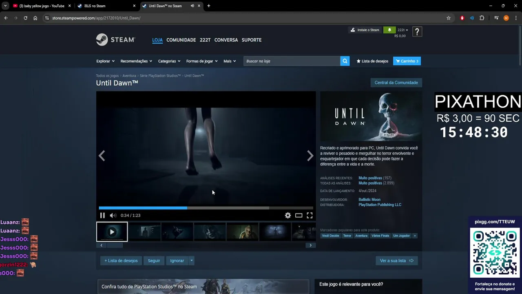Click Um Jogador tag
Screen dimensions: 522x294
(401, 236)
